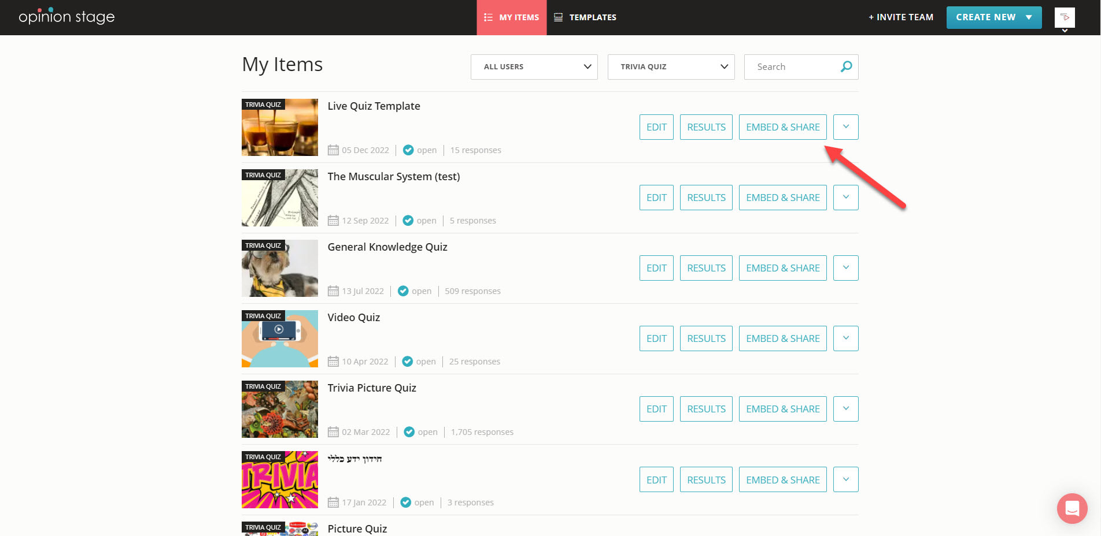Switch to the TEMPLATES tab
Viewport: 1101px width, 536px height.
(592, 17)
